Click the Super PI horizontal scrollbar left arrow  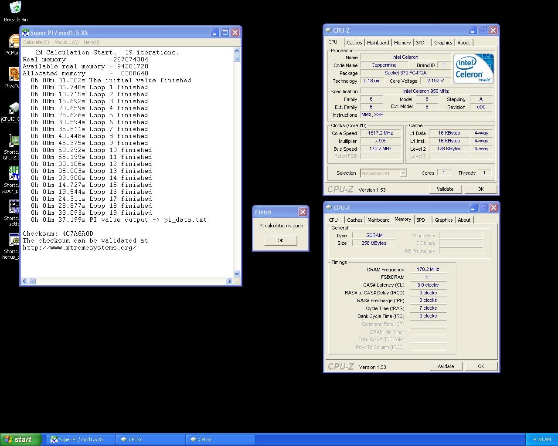24,281
